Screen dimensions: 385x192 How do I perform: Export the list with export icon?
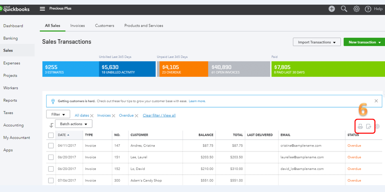pyautogui.click(x=368, y=126)
